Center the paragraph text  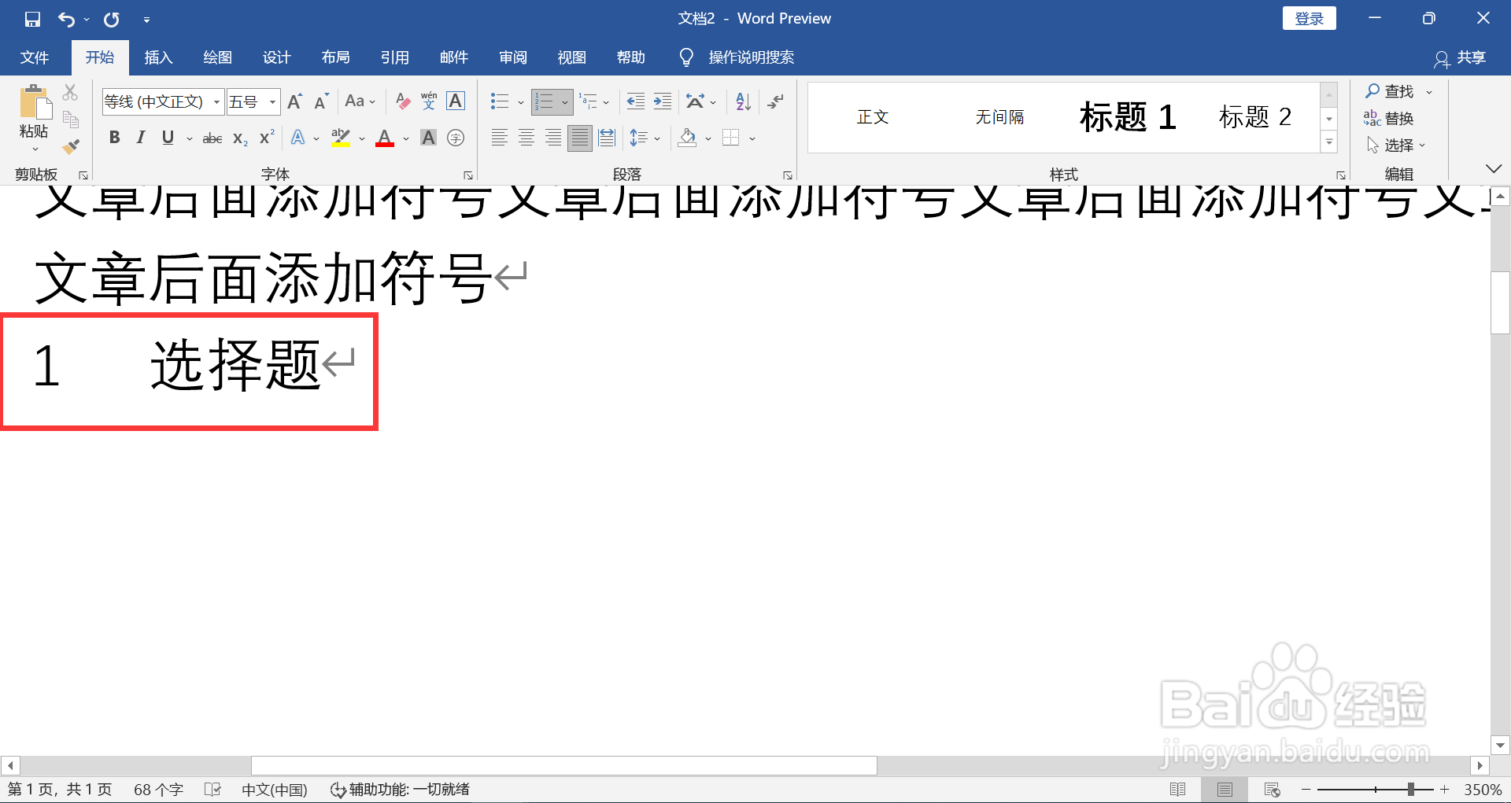coord(526,138)
